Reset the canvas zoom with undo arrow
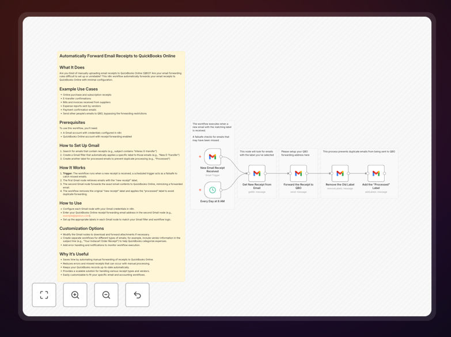This screenshot has width=451, height=337. click(137, 295)
